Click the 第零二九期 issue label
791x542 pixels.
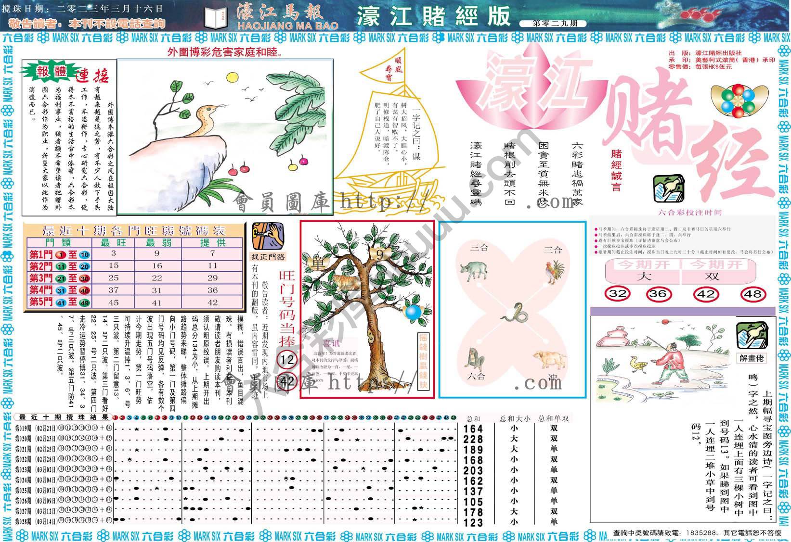pos(553,24)
